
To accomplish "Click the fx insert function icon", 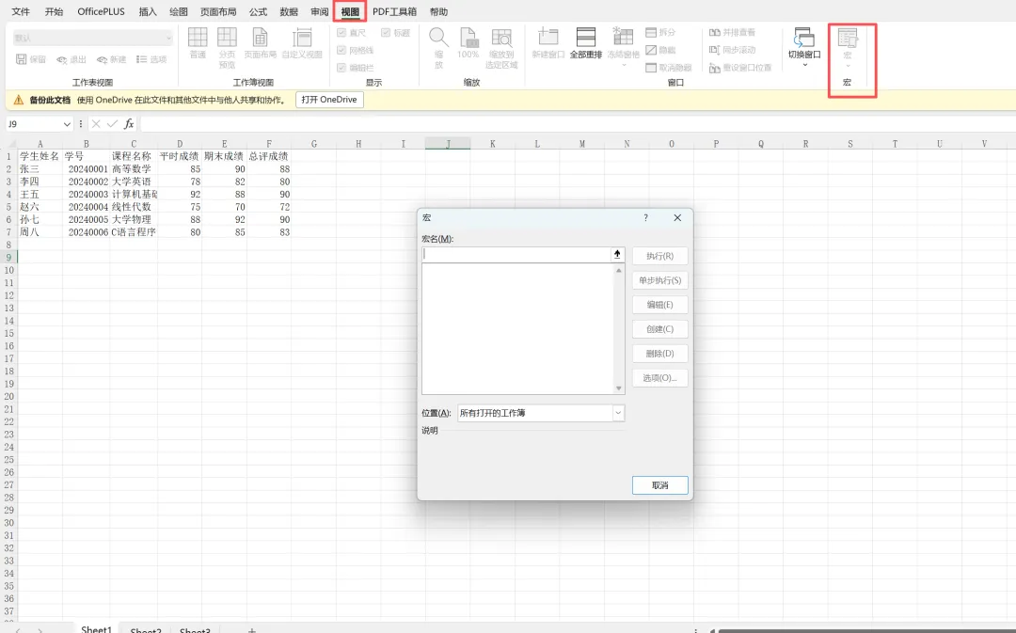I will [129, 124].
